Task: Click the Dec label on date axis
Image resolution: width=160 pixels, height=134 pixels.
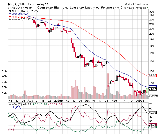Action: (x=141, y=101)
